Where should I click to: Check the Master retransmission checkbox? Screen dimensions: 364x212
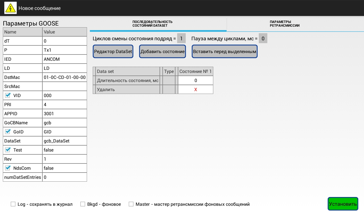tap(131, 204)
